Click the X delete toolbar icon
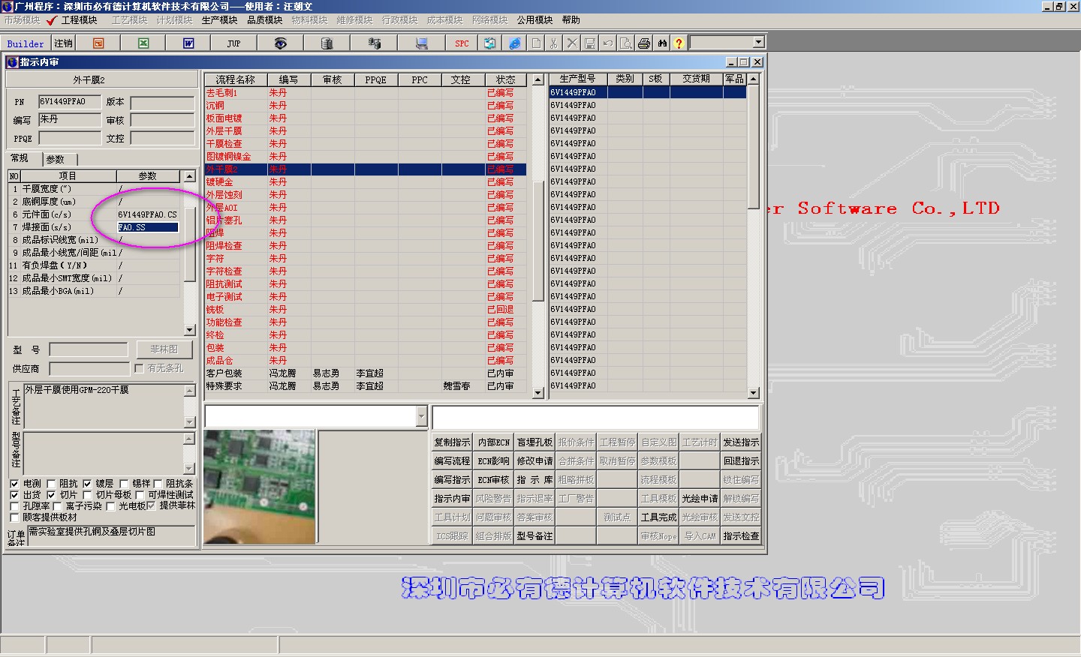Screen dimensions: 1081x657 [x=571, y=43]
